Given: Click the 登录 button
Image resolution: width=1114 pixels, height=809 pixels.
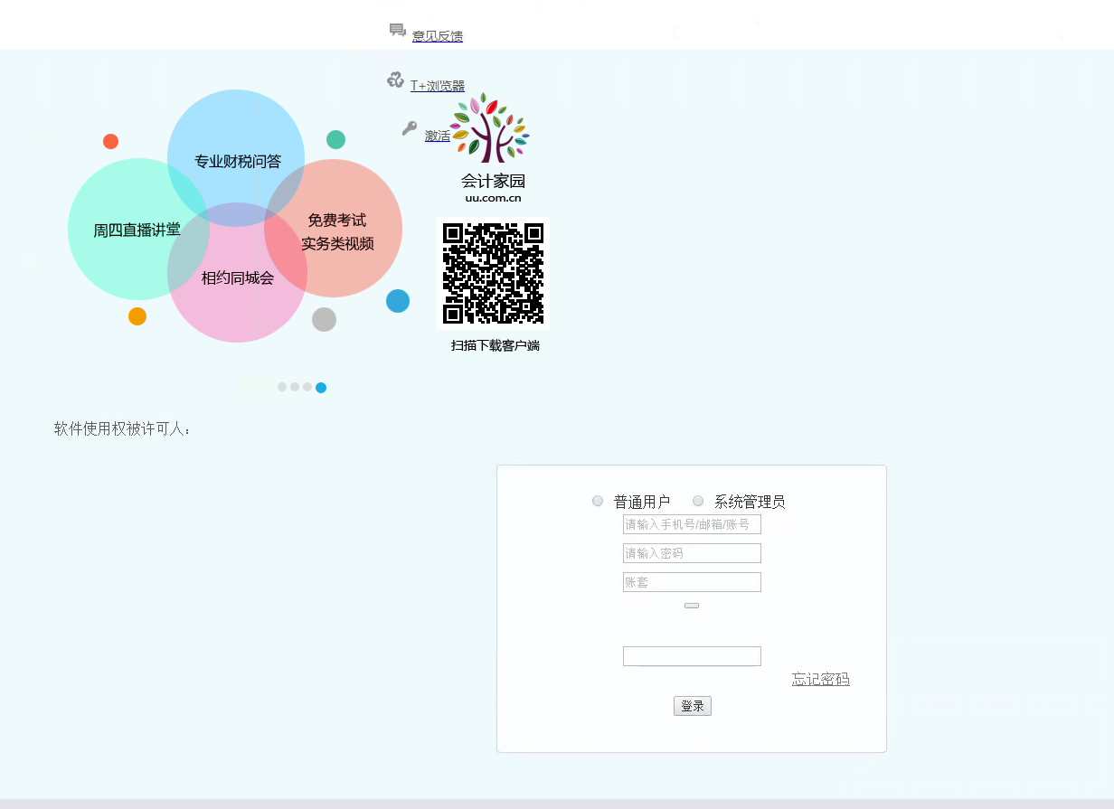Looking at the screenshot, I should point(693,706).
